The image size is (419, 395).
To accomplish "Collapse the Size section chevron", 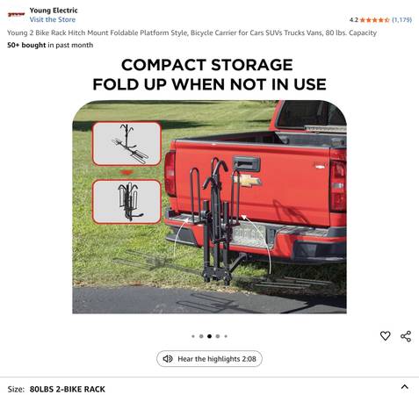I will coord(404,387).
